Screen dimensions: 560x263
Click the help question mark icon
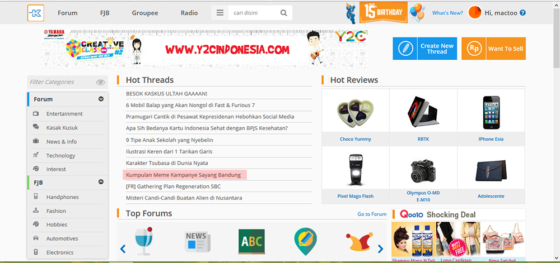522,13
